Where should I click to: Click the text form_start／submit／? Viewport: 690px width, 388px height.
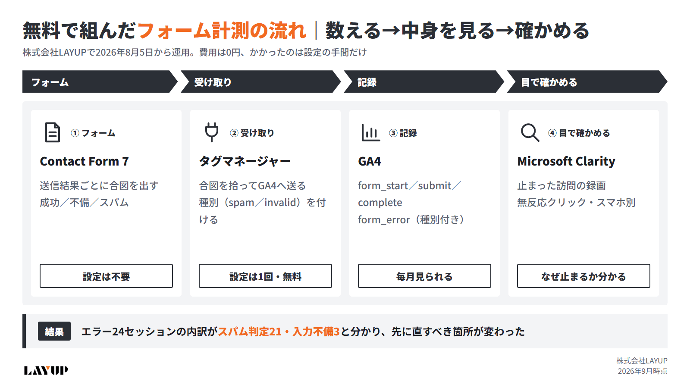410,185
